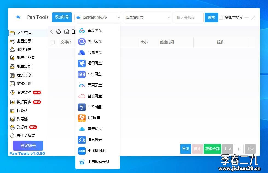
Task: Click the 蓝奏网盘 red cloud icon
Action: 82,96
